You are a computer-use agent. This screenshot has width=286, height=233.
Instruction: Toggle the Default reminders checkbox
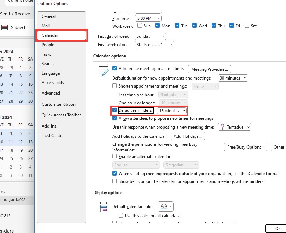pos(114,110)
